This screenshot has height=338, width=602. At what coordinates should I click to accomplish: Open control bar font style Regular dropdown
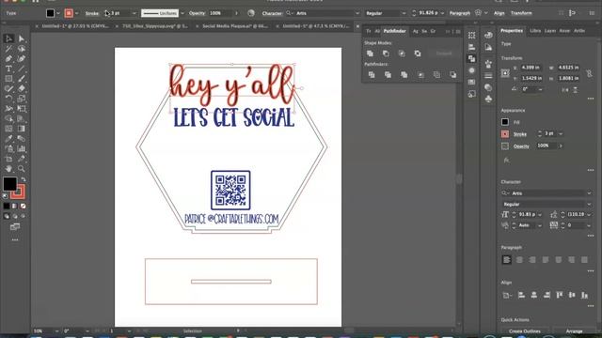pyautogui.click(x=404, y=13)
